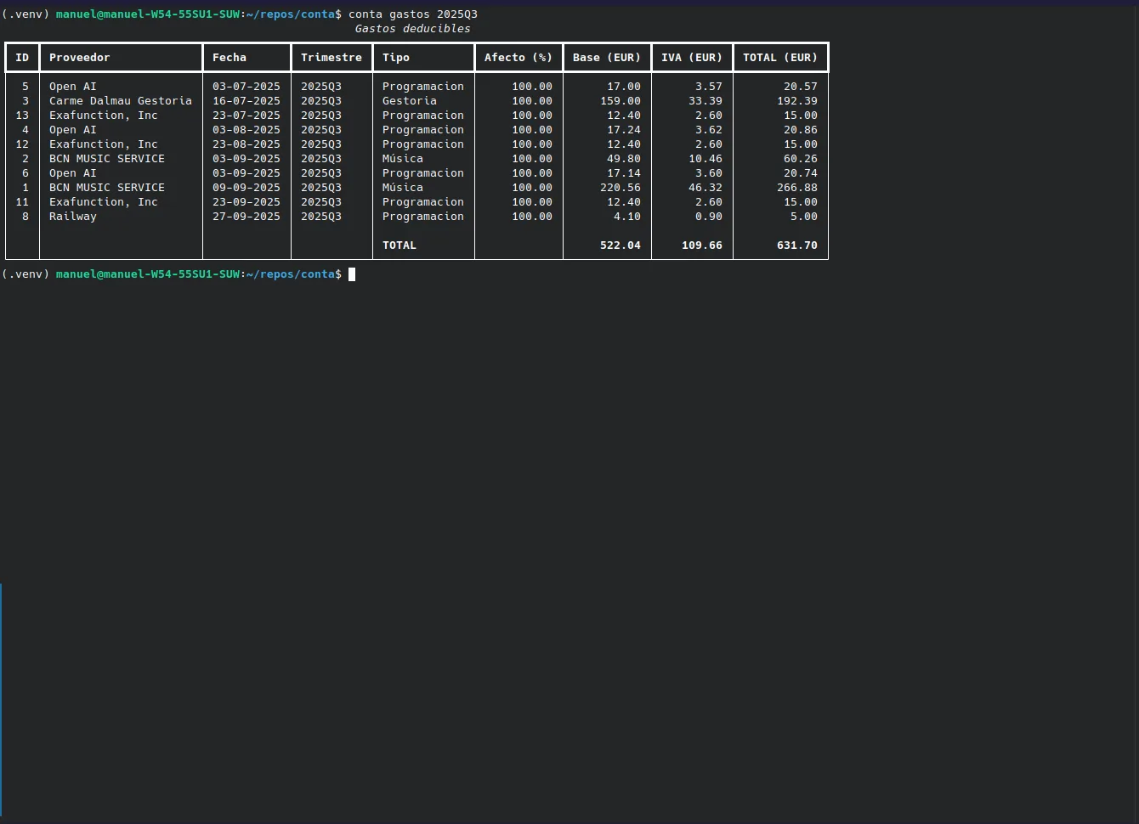1139x824 pixels.
Task: Select the 'Railway' provider entry
Action: click(x=73, y=217)
